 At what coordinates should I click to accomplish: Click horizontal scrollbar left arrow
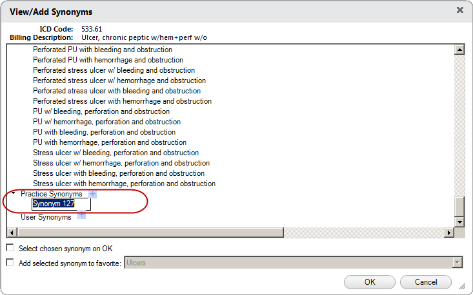(12, 233)
